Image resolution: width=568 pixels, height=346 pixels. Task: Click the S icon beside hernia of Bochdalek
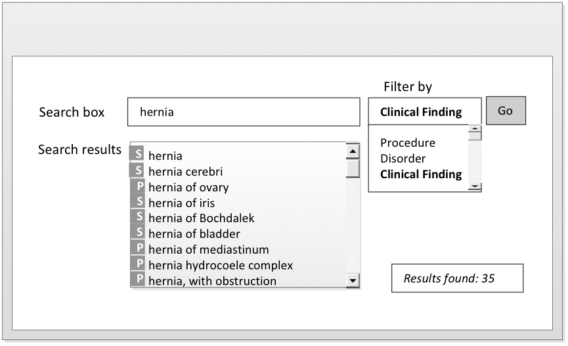[139, 218]
